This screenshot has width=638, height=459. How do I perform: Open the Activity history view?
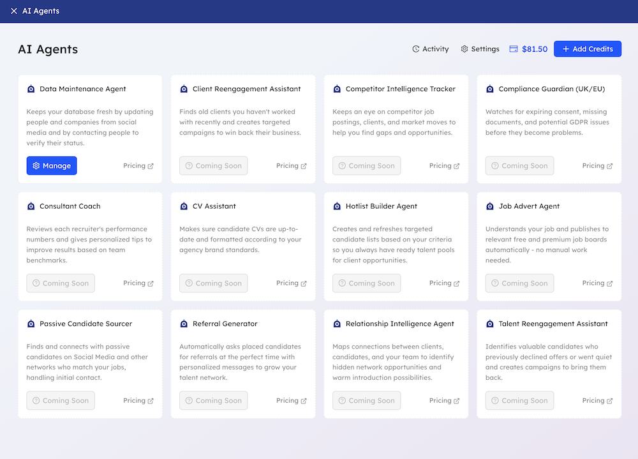click(430, 49)
